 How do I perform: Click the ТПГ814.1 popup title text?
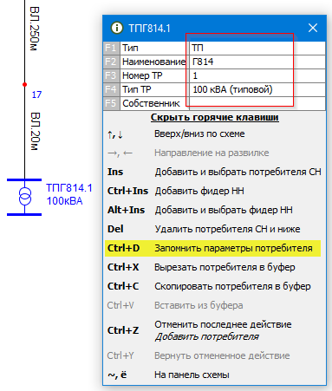pyautogui.click(x=149, y=29)
